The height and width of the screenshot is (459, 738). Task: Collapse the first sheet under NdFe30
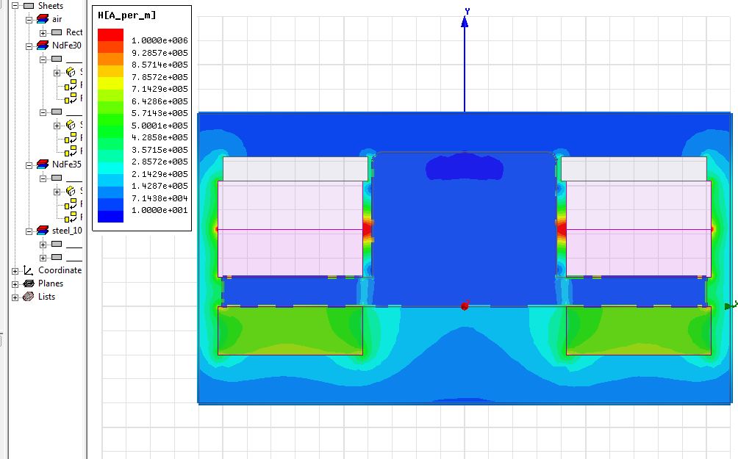[43, 59]
